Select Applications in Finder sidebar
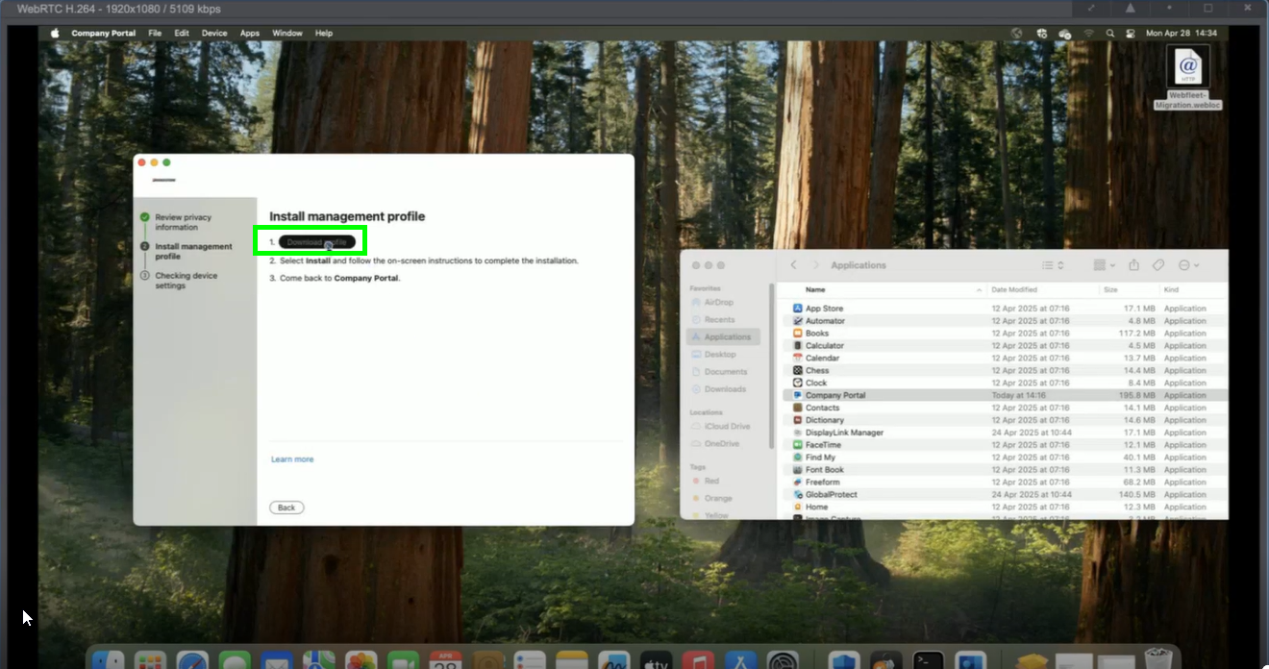Image resolution: width=1269 pixels, height=669 pixels. pyautogui.click(x=724, y=337)
